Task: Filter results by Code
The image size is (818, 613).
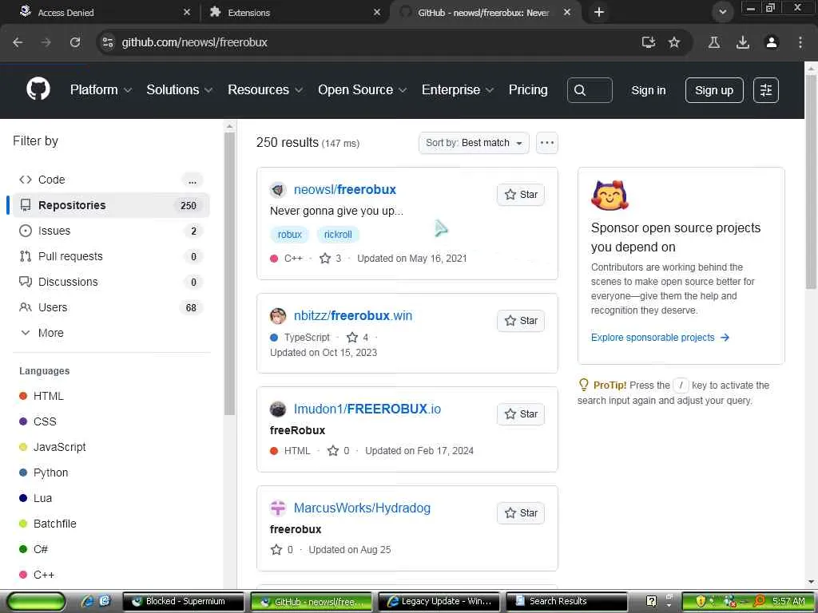Action: (x=111, y=180)
